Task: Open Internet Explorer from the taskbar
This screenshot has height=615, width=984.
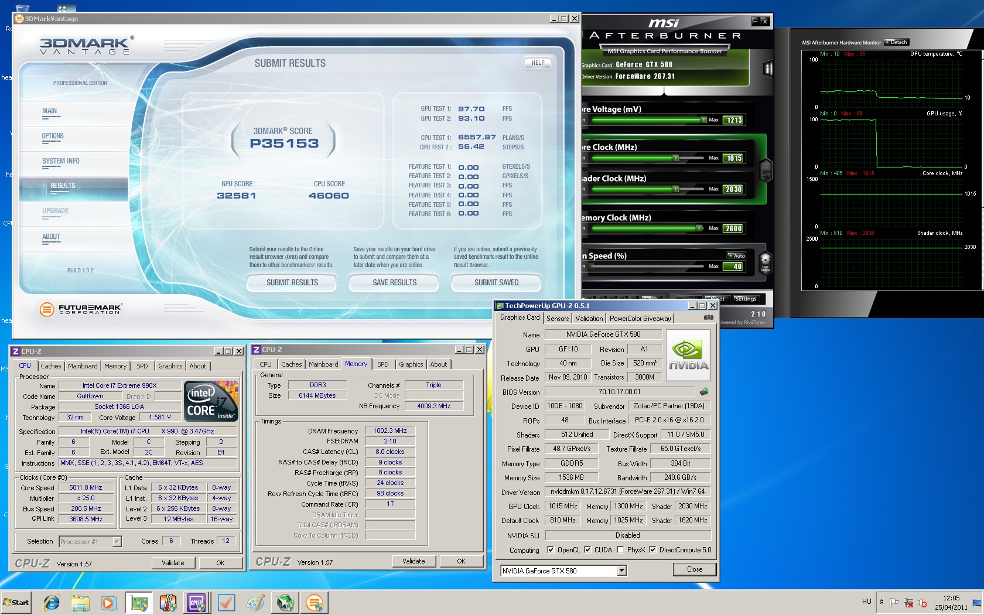Action: click(x=52, y=602)
